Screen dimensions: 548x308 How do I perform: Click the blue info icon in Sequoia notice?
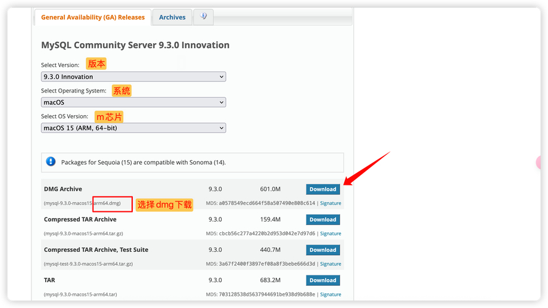(x=51, y=162)
